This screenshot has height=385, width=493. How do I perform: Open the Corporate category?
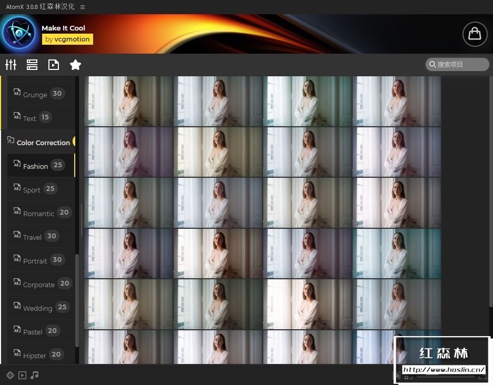pyautogui.click(x=41, y=284)
